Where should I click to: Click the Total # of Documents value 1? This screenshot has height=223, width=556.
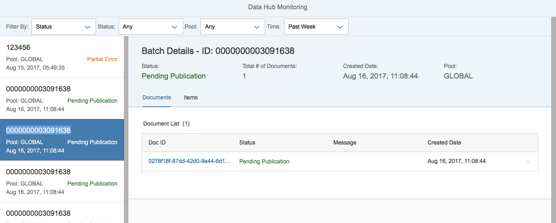click(x=244, y=76)
